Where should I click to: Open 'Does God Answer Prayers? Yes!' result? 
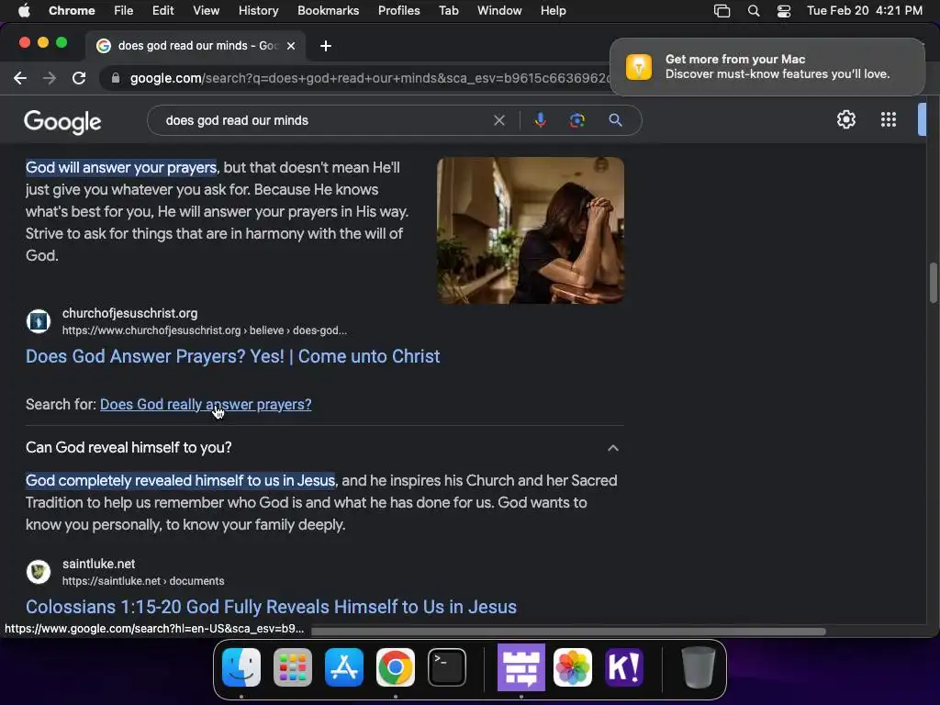point(232,356)
